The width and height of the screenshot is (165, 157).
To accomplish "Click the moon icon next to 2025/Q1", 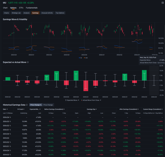I will point(10,146).
